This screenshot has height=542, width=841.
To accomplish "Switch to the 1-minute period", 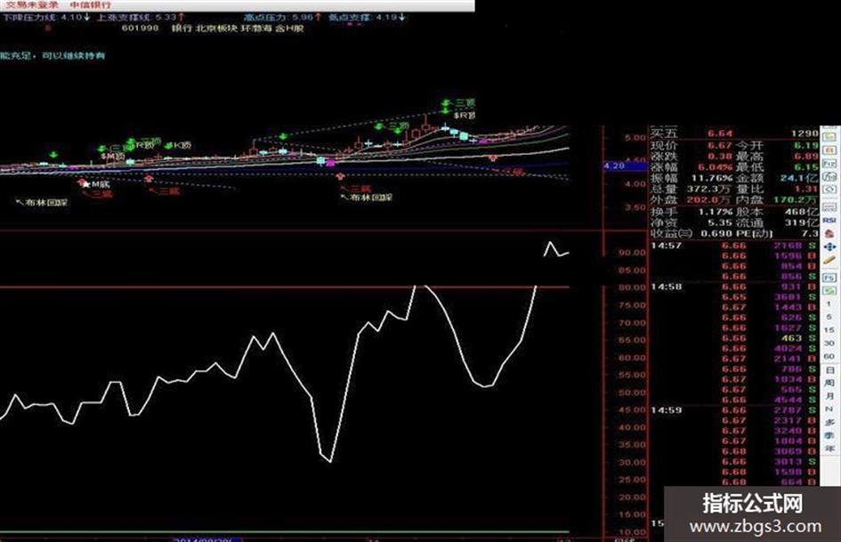I will point(829,303).
